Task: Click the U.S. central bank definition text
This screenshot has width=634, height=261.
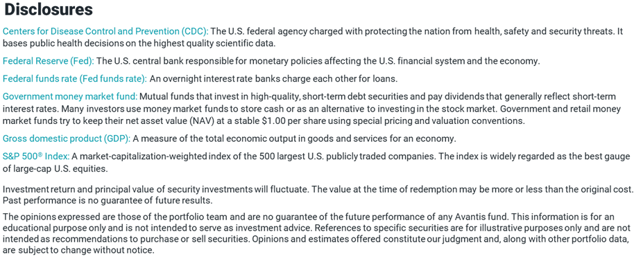Action: [x=318, y=61]
